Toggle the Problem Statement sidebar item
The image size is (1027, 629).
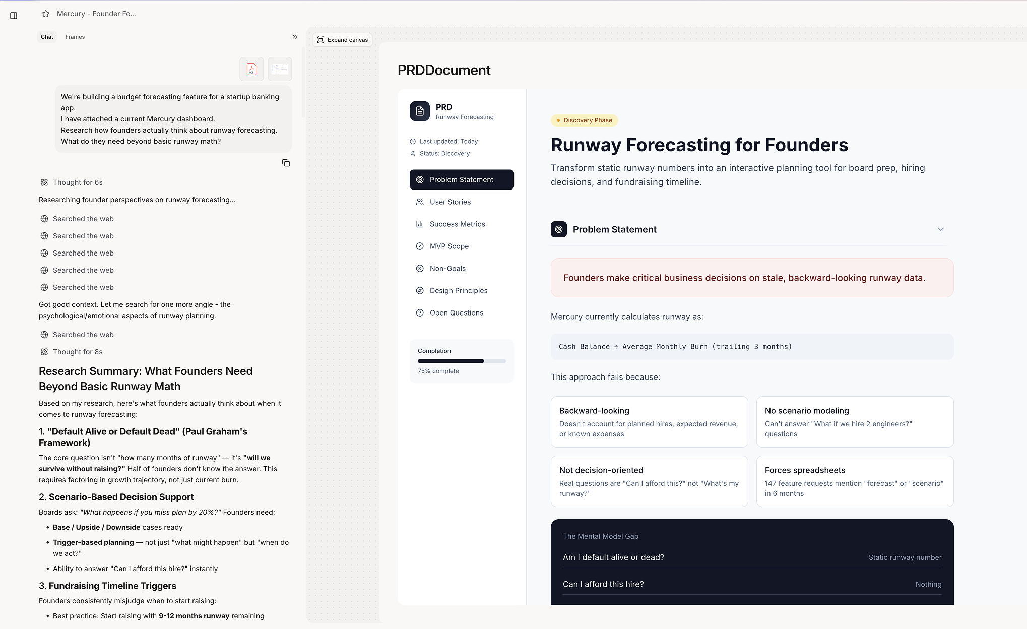pyautogui.click(x=461, y=179)
